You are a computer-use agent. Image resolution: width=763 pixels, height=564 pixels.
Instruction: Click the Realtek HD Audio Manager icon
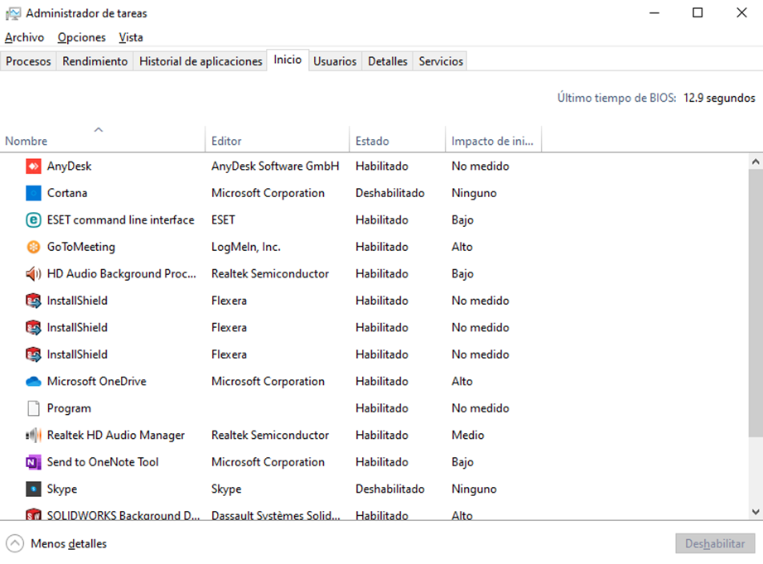click(x=33, y=435)
